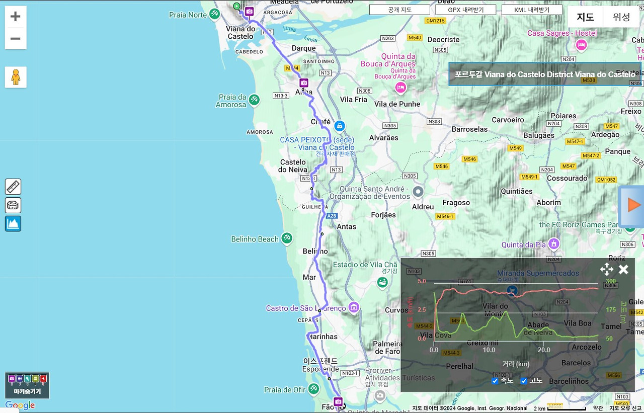The image size is (644, 413).
Task: Click the Belinho Beach pin
Action: tap(287, 238)
